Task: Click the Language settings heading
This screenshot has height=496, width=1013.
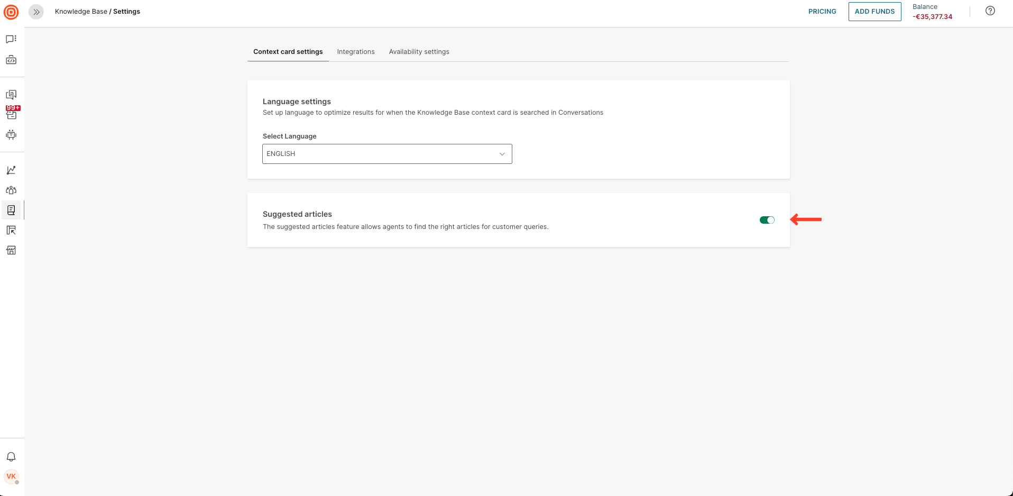Action: [x=297, y=102]
